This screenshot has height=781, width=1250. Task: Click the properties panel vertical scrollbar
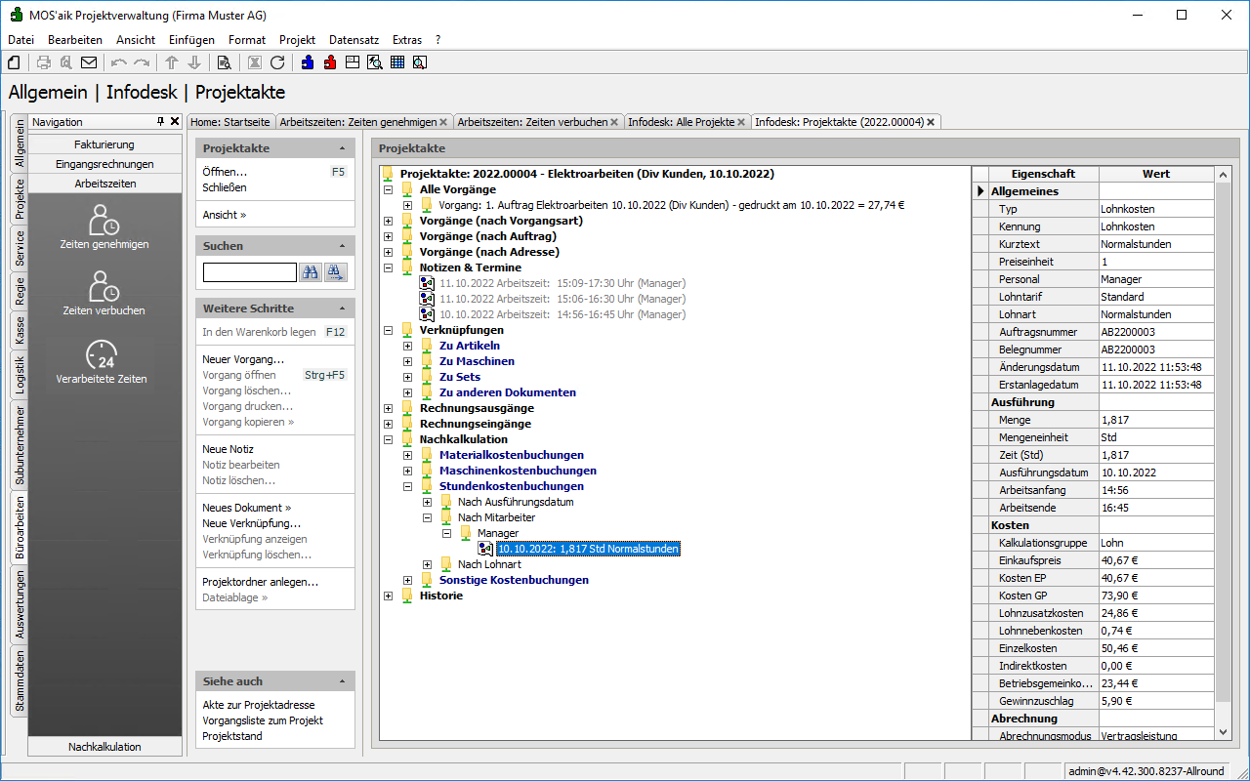pos(1223,439)
